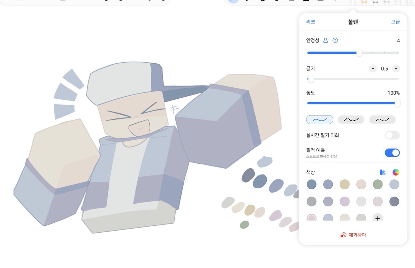Pick the slate blue swatch in first row

point(312,185)
